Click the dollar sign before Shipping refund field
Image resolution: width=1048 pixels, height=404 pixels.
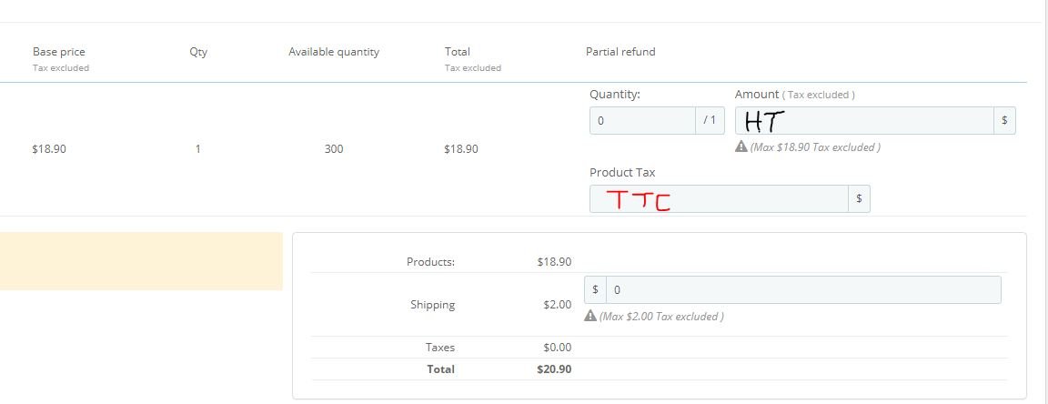pos(595,289)
